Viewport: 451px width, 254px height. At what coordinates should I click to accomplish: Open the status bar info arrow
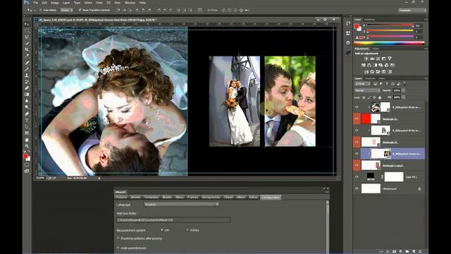click(x=99, y=179)
